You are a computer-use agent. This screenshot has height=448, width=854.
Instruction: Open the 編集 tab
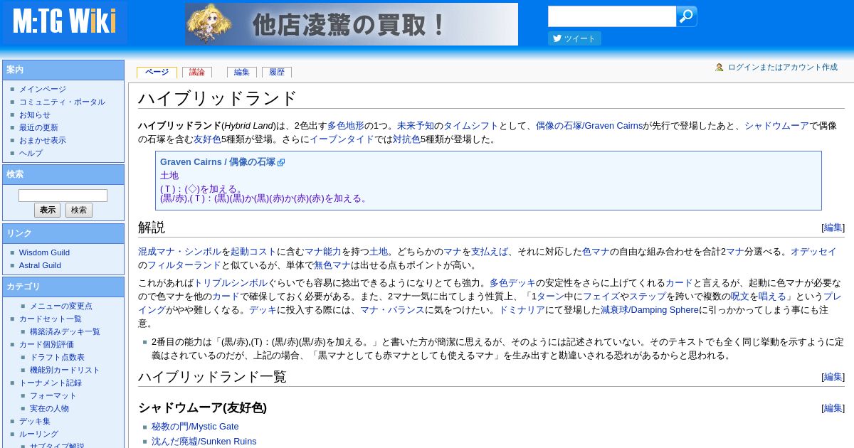coord(242,73)
